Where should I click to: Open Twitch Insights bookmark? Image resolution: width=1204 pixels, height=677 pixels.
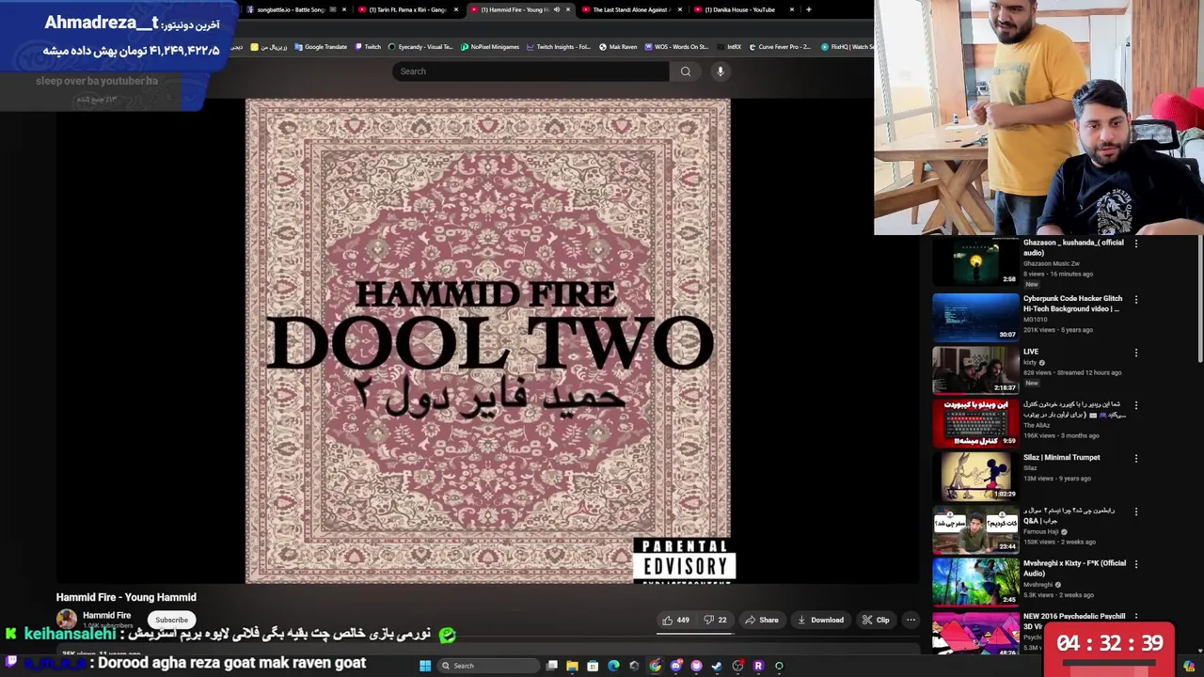[x=559, y=47]
